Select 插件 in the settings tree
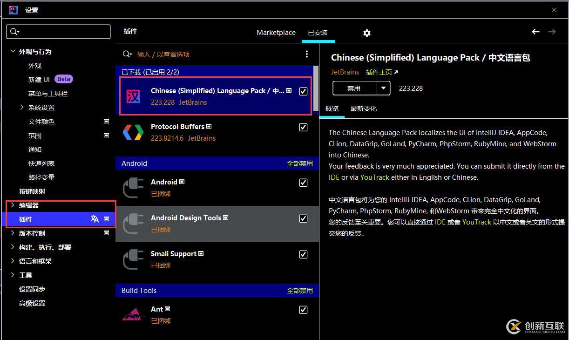Image resolution: width=569 pixels, height=340 pixels. (x=58, y=219)
